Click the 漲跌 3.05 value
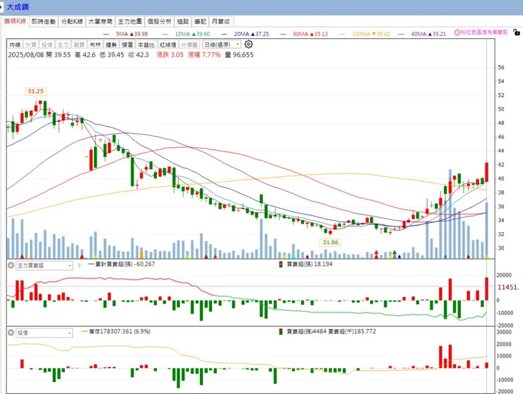This screenshot has width=523, height=394. click(x=170, y=54)
